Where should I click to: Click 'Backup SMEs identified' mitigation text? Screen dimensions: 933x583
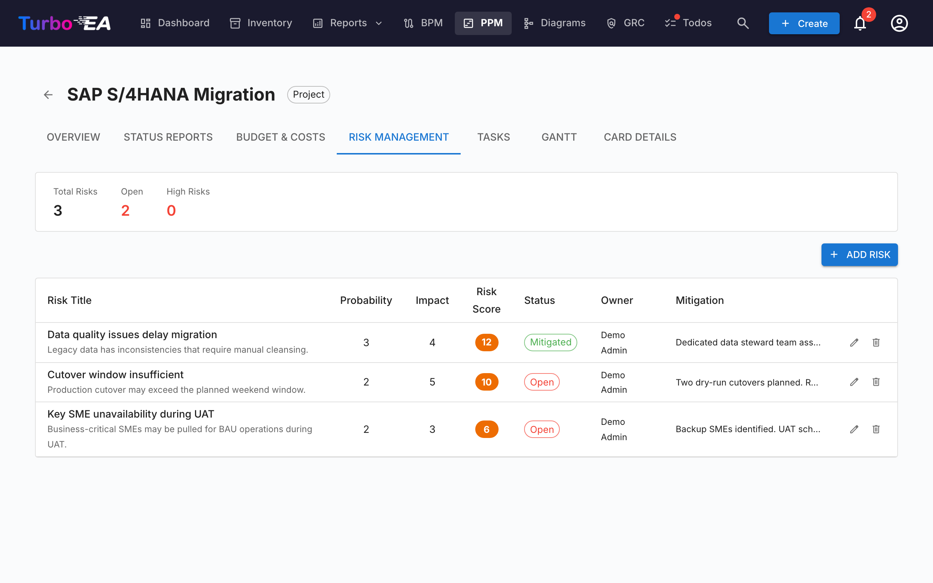748,429
